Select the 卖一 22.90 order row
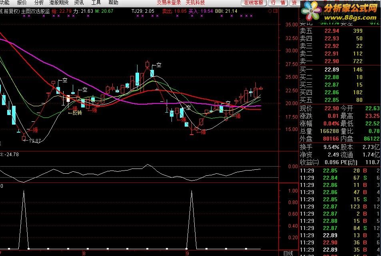This screenshot has height=256, width=381. [339, 61]
